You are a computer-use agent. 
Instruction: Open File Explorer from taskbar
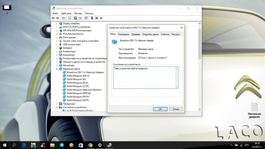pyautogui.click(x=52, y=145)
